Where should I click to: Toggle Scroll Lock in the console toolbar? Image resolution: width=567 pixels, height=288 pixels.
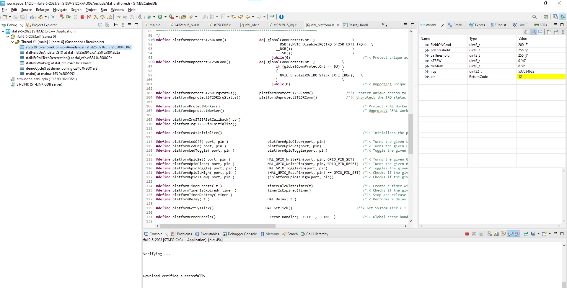[497, 234]
